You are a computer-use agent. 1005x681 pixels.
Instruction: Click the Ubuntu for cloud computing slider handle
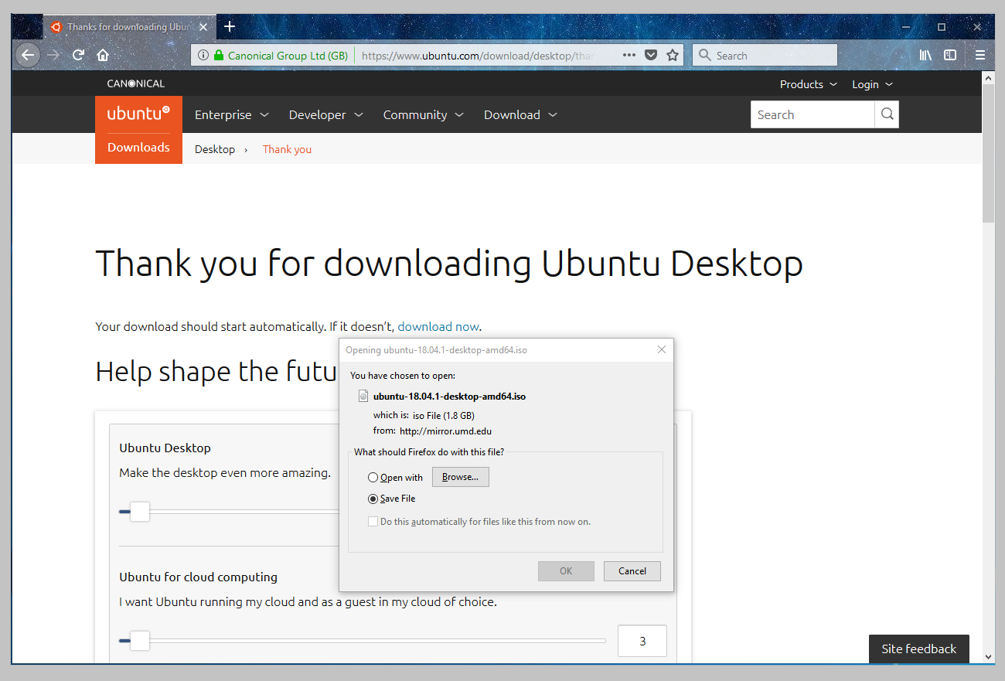[x=139, y=640]
